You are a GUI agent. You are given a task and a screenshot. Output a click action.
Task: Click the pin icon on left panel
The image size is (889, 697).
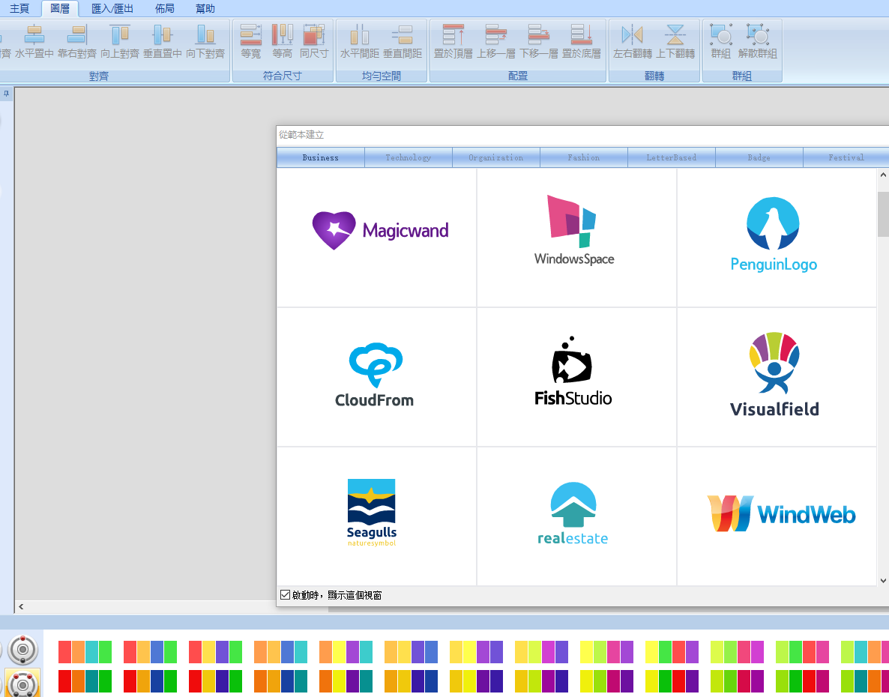point(6,94)
